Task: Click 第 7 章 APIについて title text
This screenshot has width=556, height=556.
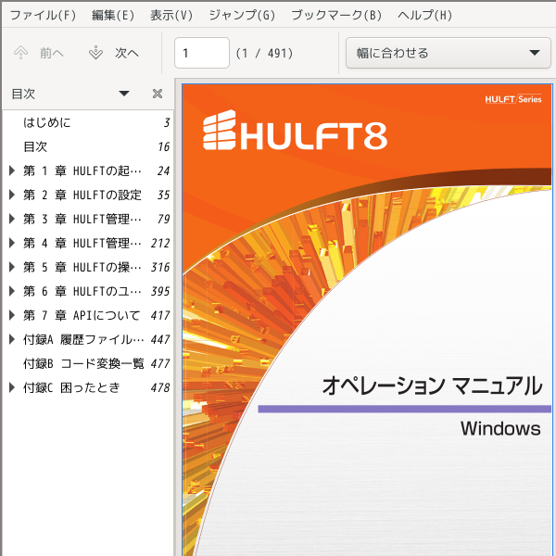Action: [82, 315]
